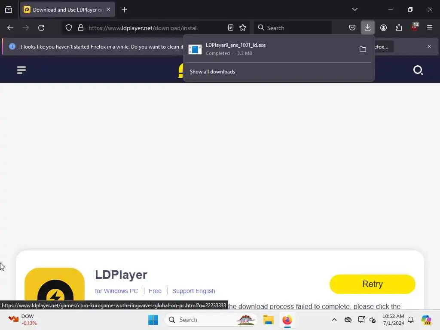The height and width of the screenshot is (330, 440).
Task: Click the LDPlayer heading text
Action: (x=121, y=275)
